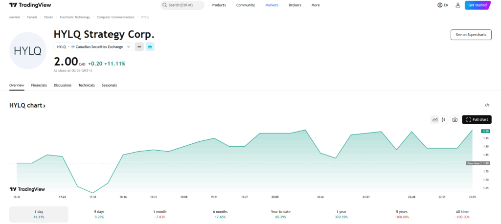Click the +0.20 +11.11% change value
501x224 pixels.
click(x=107, y=64)
